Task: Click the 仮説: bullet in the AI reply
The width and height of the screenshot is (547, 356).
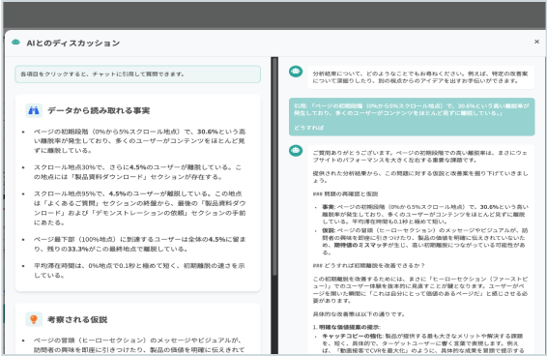Action: [x=425, y=241]
